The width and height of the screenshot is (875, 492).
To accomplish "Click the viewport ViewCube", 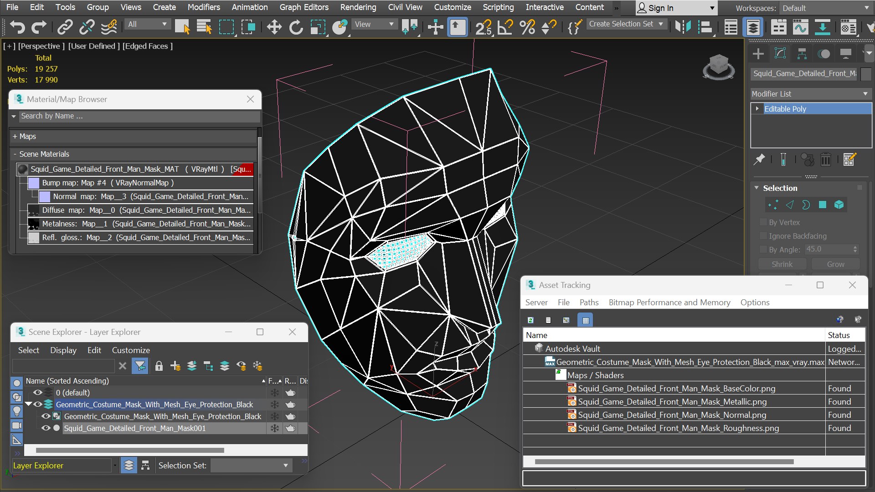I will click(719, 67).
